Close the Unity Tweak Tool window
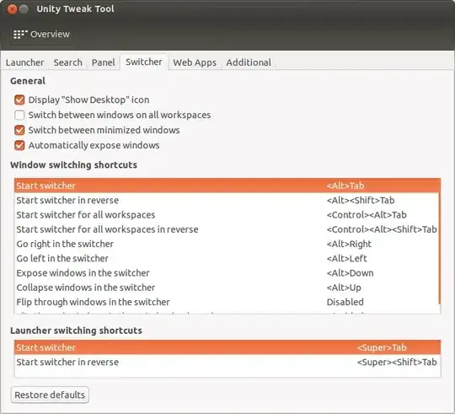 point(12,9)
